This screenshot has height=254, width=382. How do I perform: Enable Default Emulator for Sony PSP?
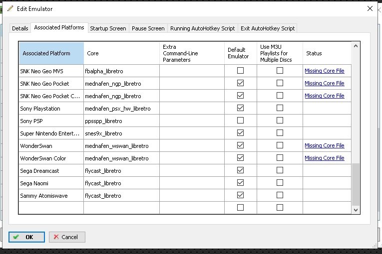click(240, 121)
